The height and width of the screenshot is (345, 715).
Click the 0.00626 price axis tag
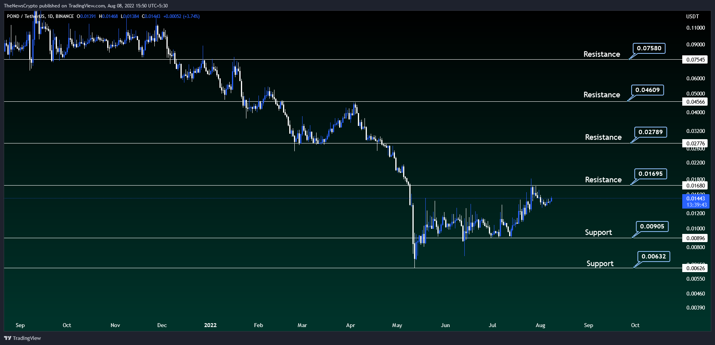pyautogui.click(x=696, y=268)
